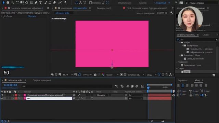The height and width of the screenshot is (123, 219).
Task: Open the 1 вид view layout dropdown
Action: (151, 75)
